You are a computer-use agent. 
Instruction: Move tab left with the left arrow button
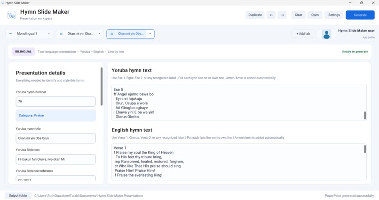271,15
